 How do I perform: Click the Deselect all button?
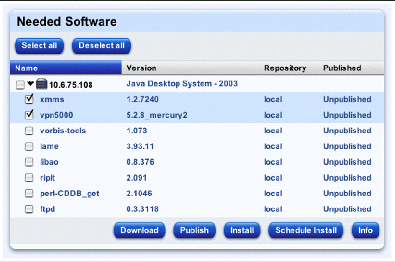(101, 46)
